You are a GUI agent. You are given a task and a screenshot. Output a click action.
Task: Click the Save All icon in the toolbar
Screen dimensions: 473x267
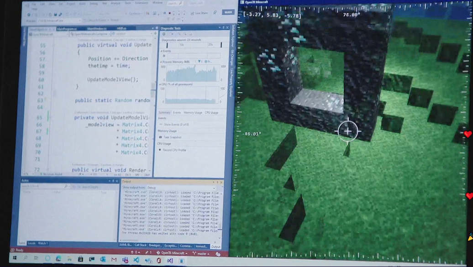click(60, 14)
